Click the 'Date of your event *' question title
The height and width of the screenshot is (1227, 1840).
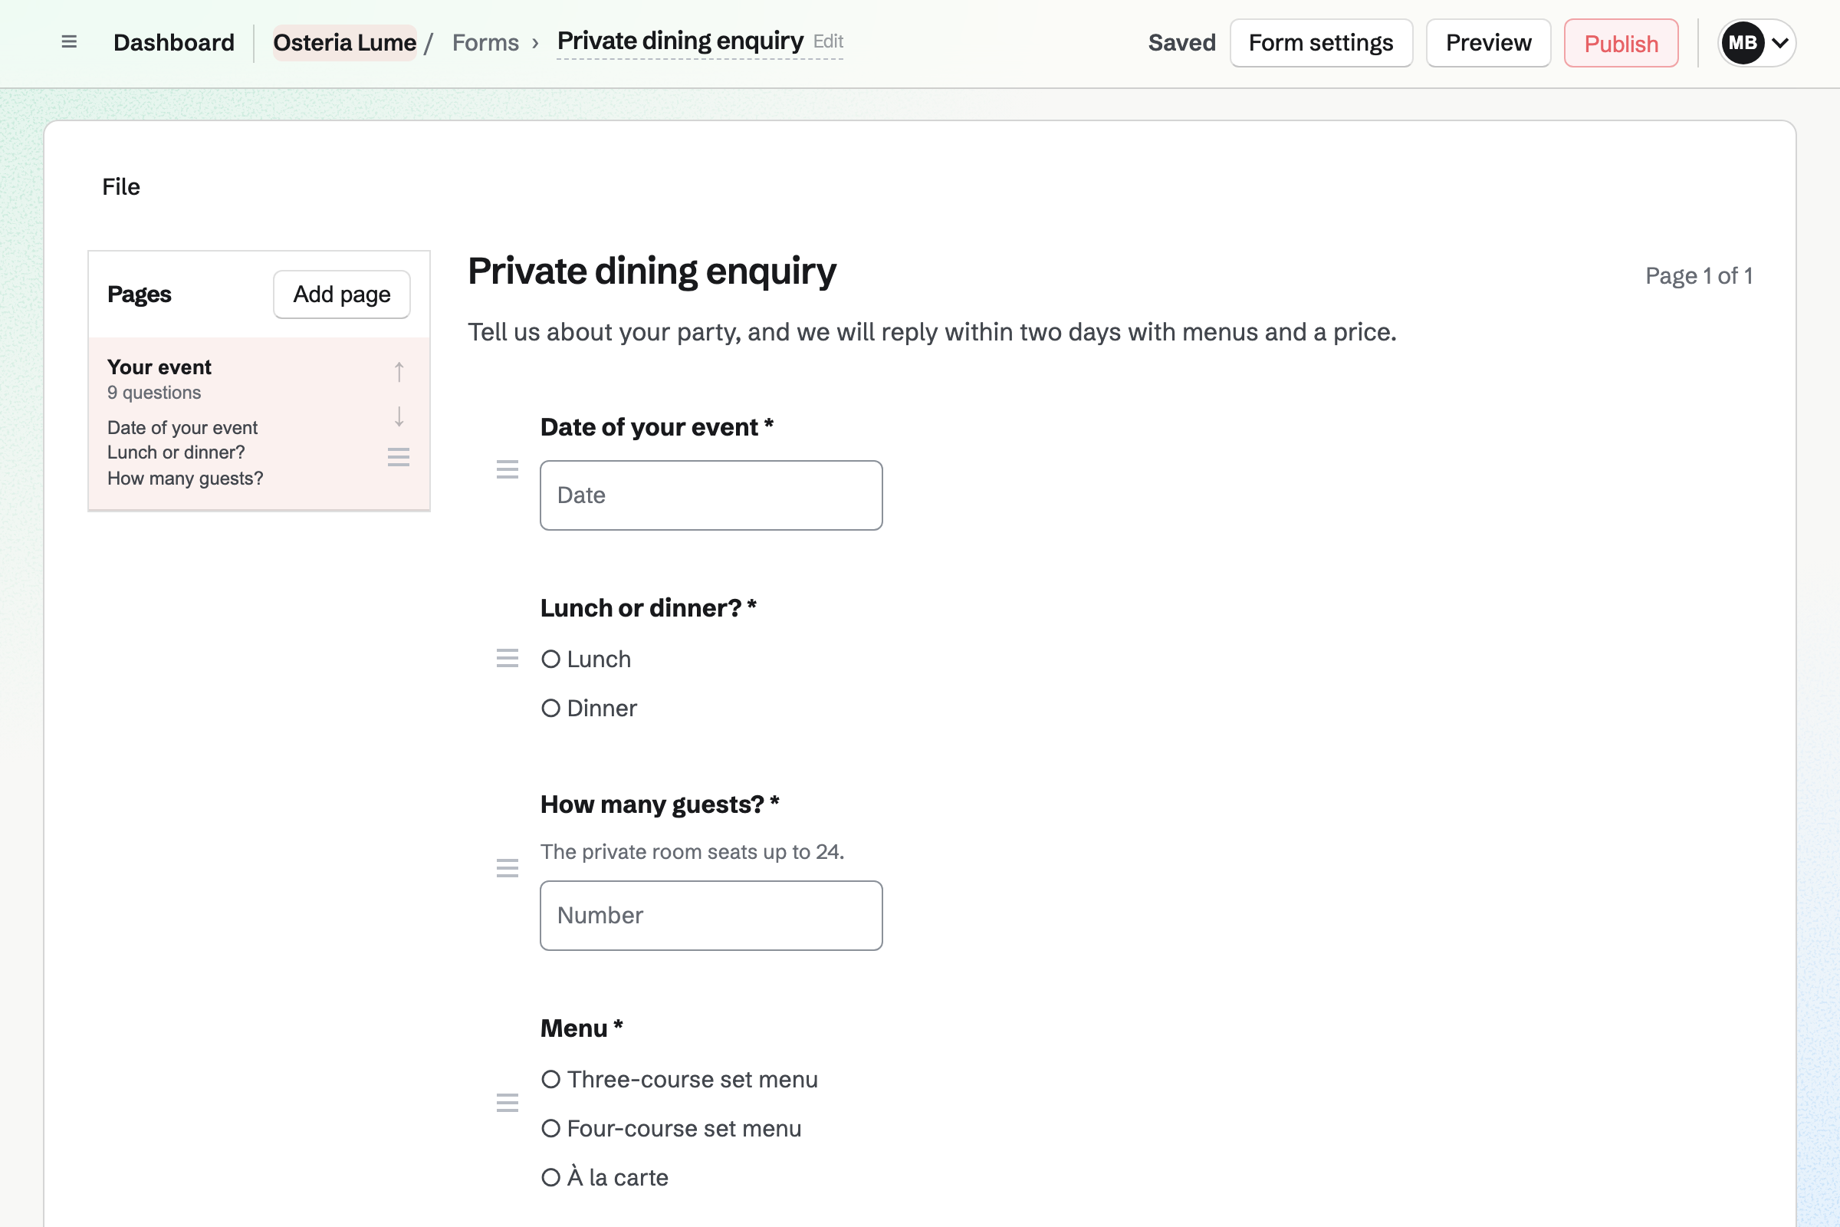coord(656,427)
